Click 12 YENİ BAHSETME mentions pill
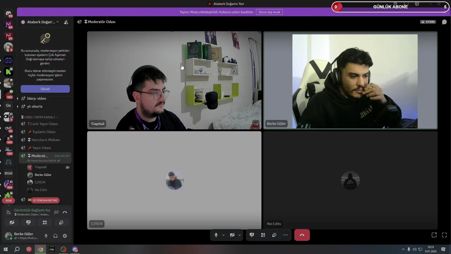451x254 pixels. [45, 200]
